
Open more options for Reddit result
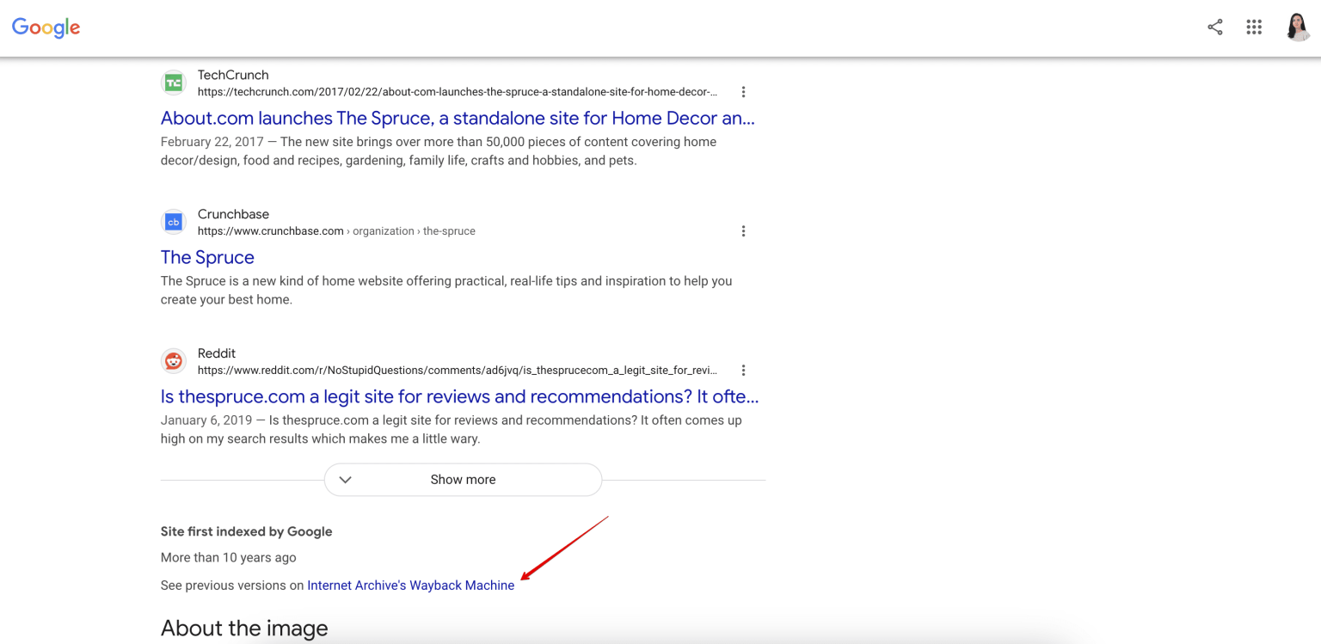[x=743, y=371]
